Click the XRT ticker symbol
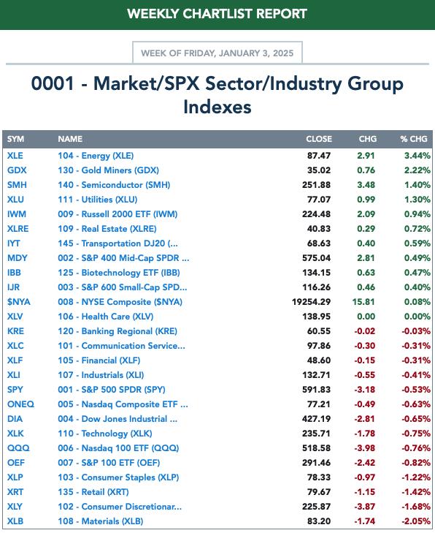This screenshot has width=435, height=533. click(x=15, y=492)
